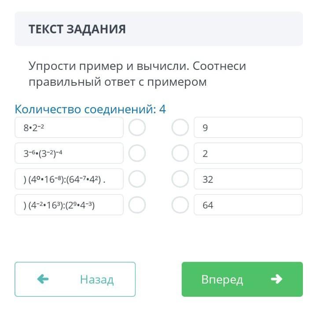Select the radio button beside 8•2⁻²
This screenshot has height=313, width=317.
(x=137, y=127)
